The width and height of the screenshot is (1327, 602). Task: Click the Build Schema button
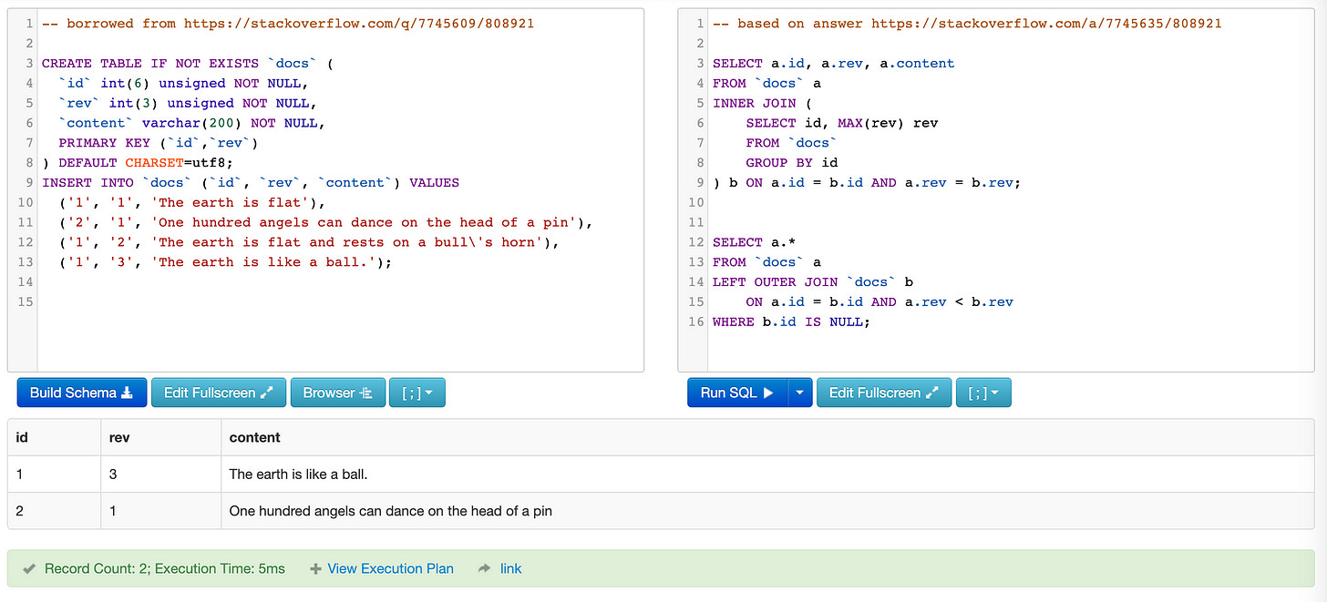(x=81, y=392)
